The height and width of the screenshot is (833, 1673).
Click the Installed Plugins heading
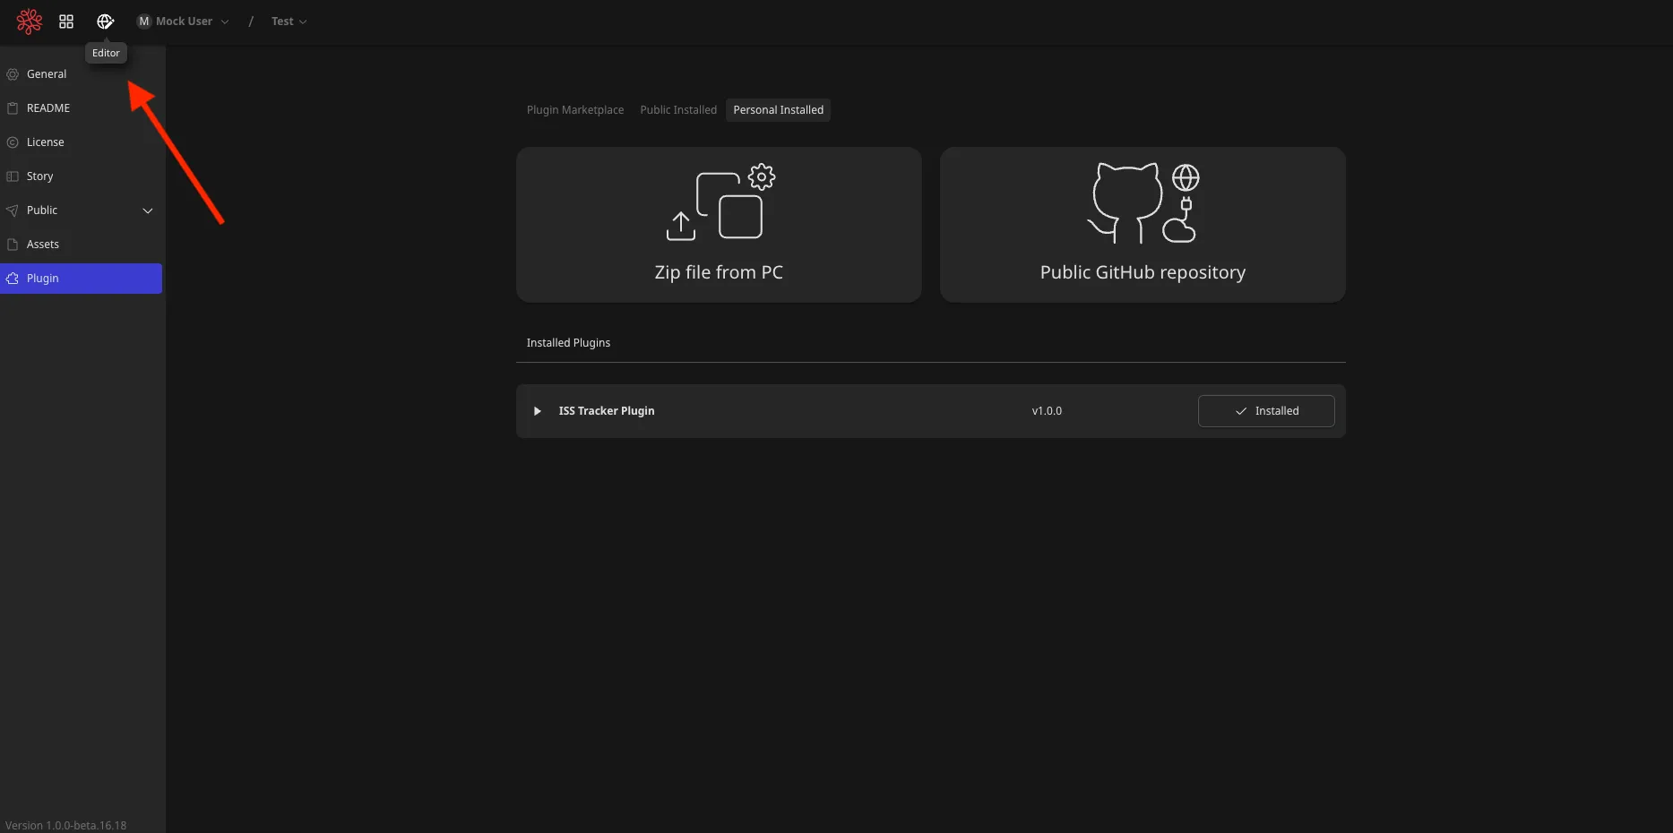pyautogui.click(x=568, y=343)
